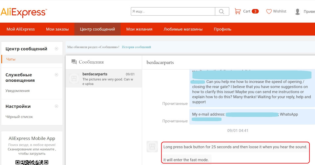Open Уведомления in the sidebar
315x165 pixels.
pos(17,91)
